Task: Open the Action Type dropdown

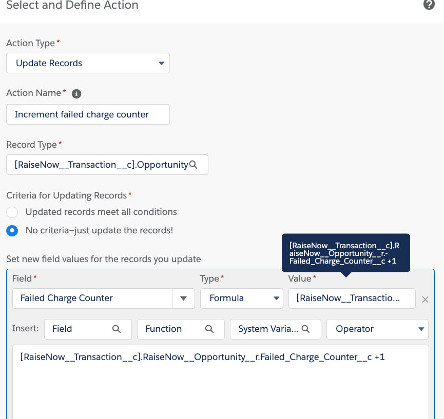Action: point(88,63)
